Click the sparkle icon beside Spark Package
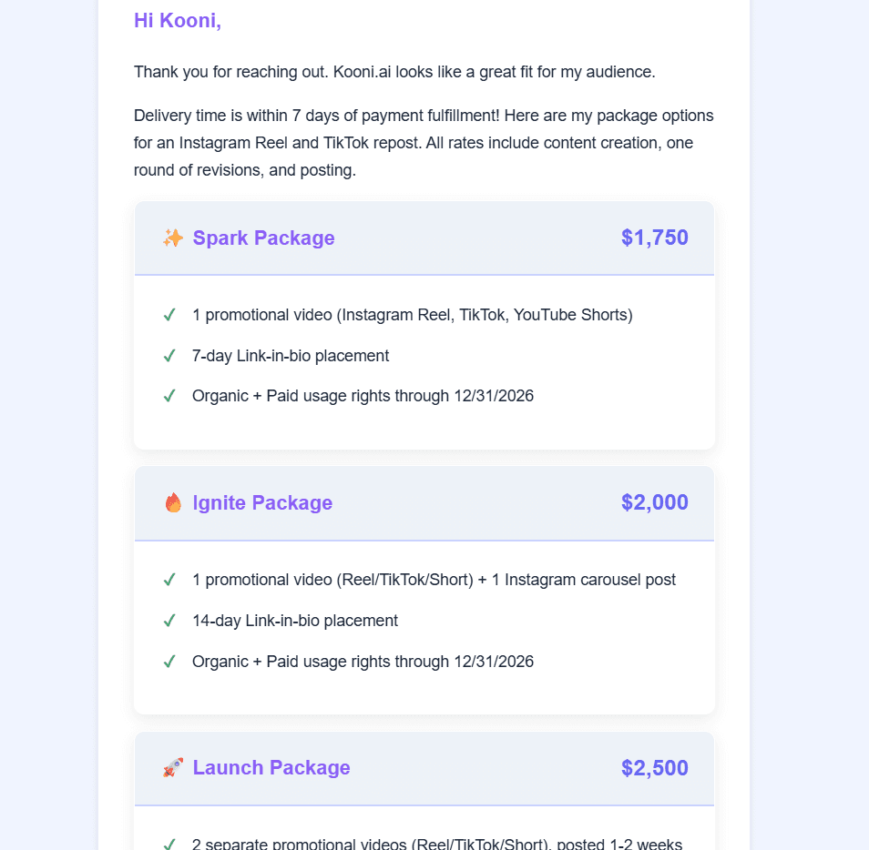The width and height of the screenshot is (869, 850). coord(173,238)
